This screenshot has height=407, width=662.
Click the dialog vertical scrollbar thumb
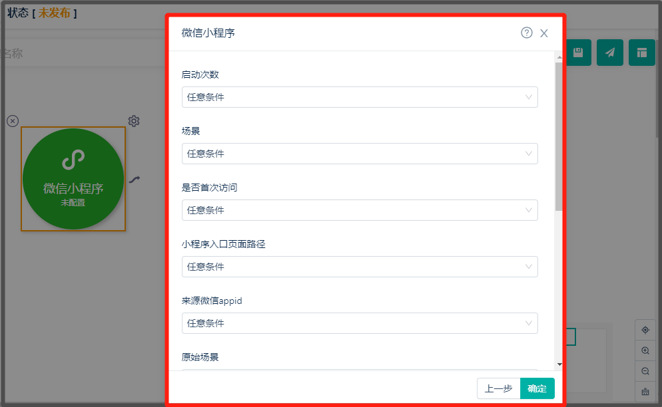[559, 136]
